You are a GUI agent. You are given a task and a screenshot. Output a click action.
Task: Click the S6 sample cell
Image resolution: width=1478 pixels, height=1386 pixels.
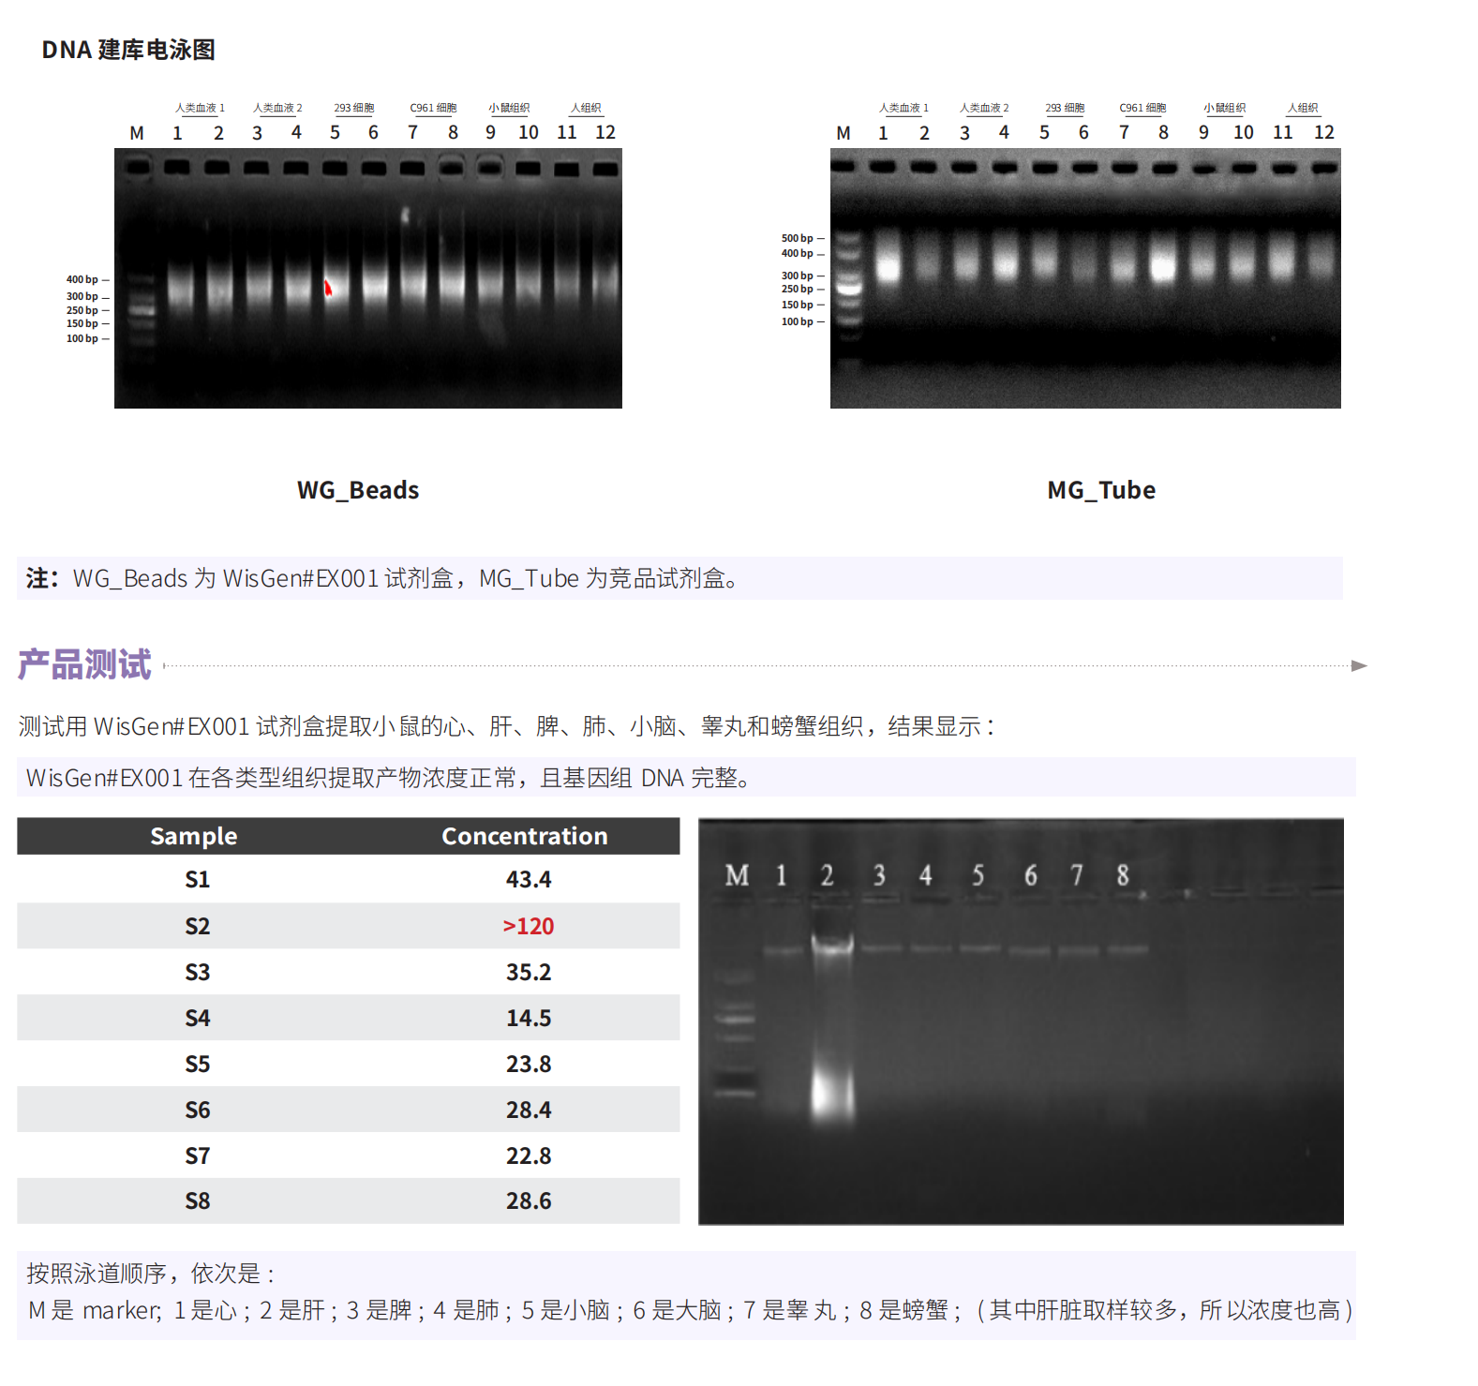click(x=198, y=1110)
